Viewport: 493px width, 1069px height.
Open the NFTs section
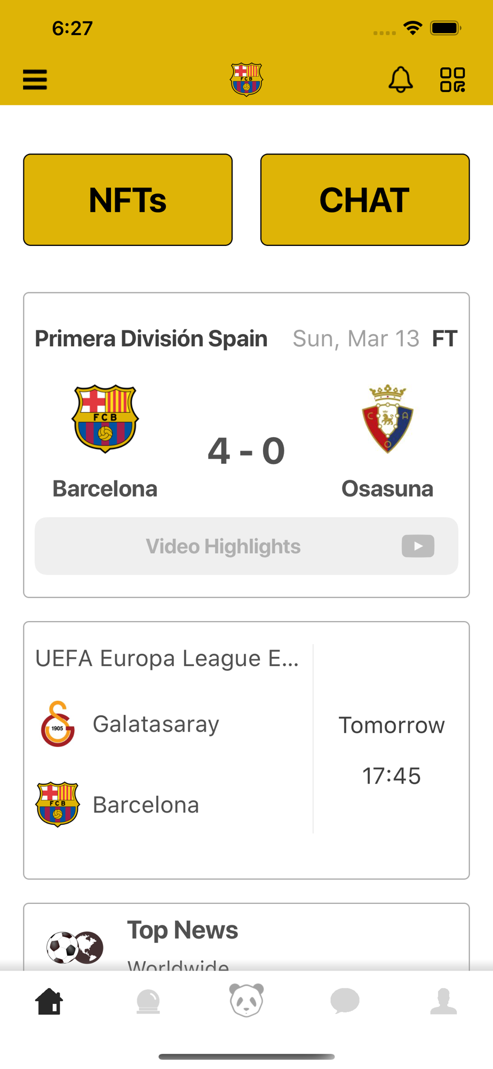(x=128, y=200)
